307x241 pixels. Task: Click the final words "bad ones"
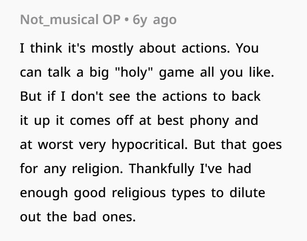tap(104, 217)
